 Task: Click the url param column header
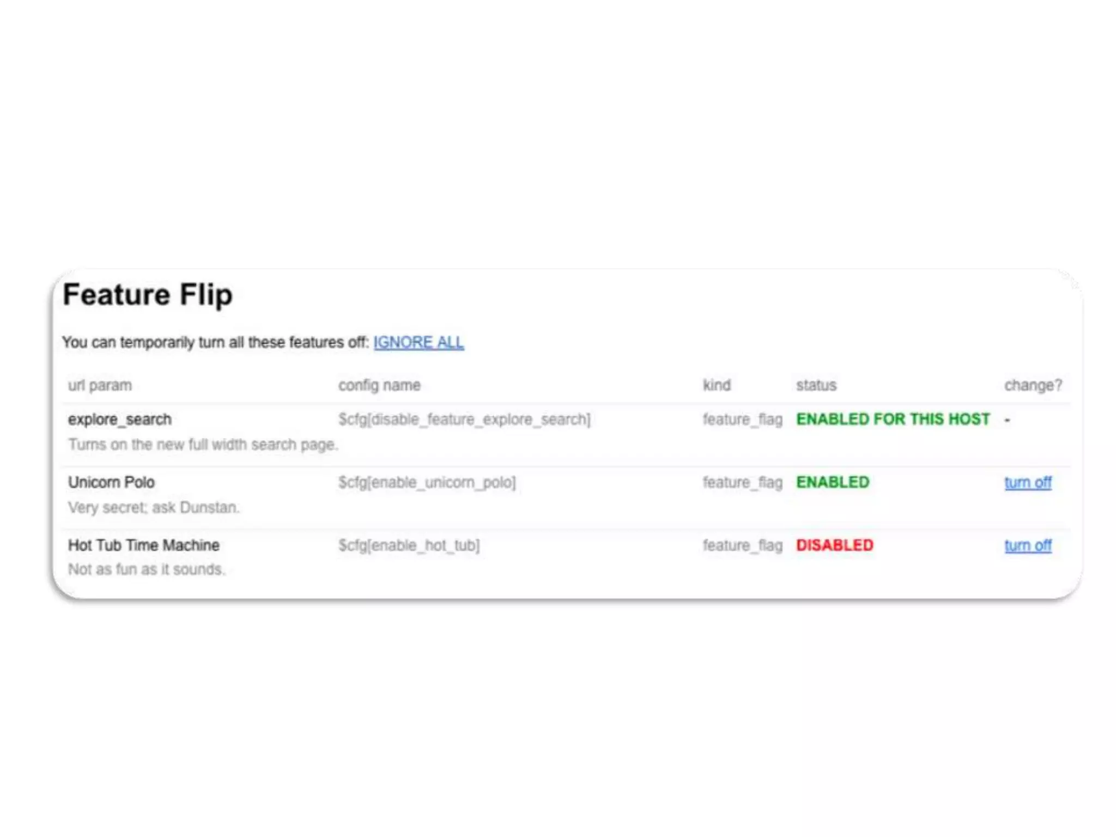point(100,385)
